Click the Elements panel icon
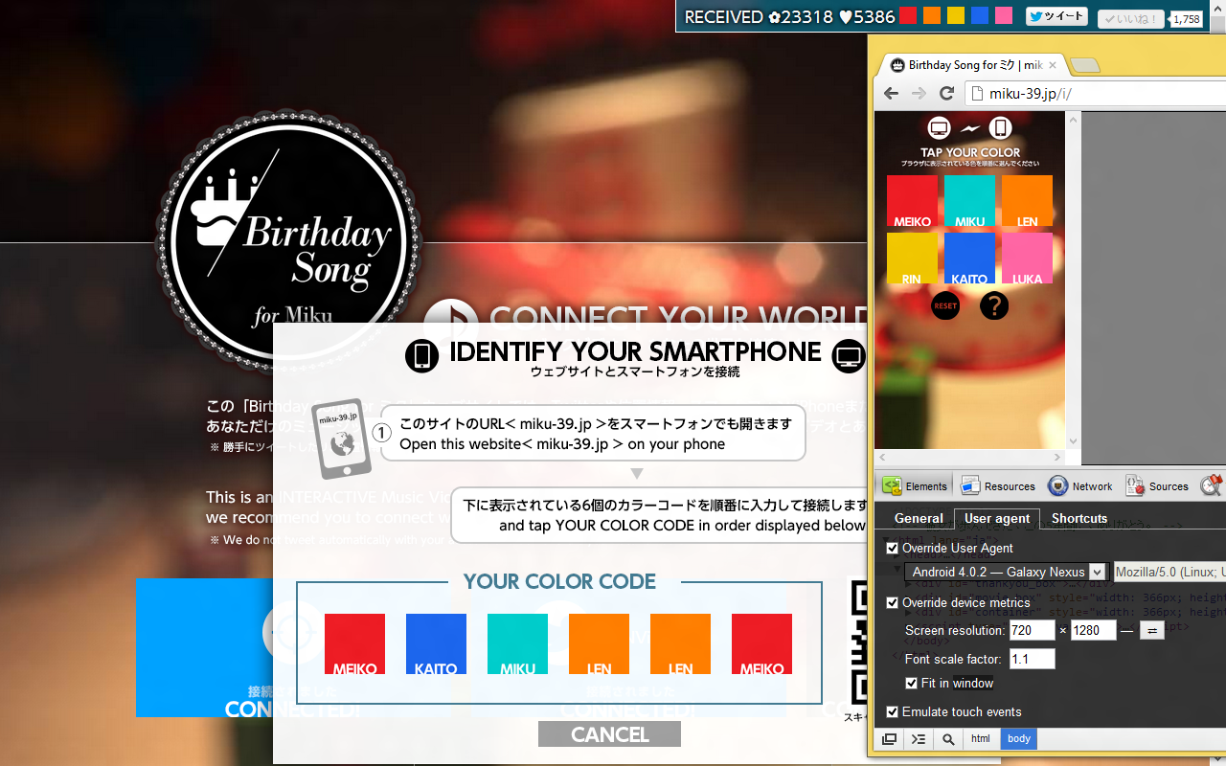Screen dimensions: 1226x766 892,485
